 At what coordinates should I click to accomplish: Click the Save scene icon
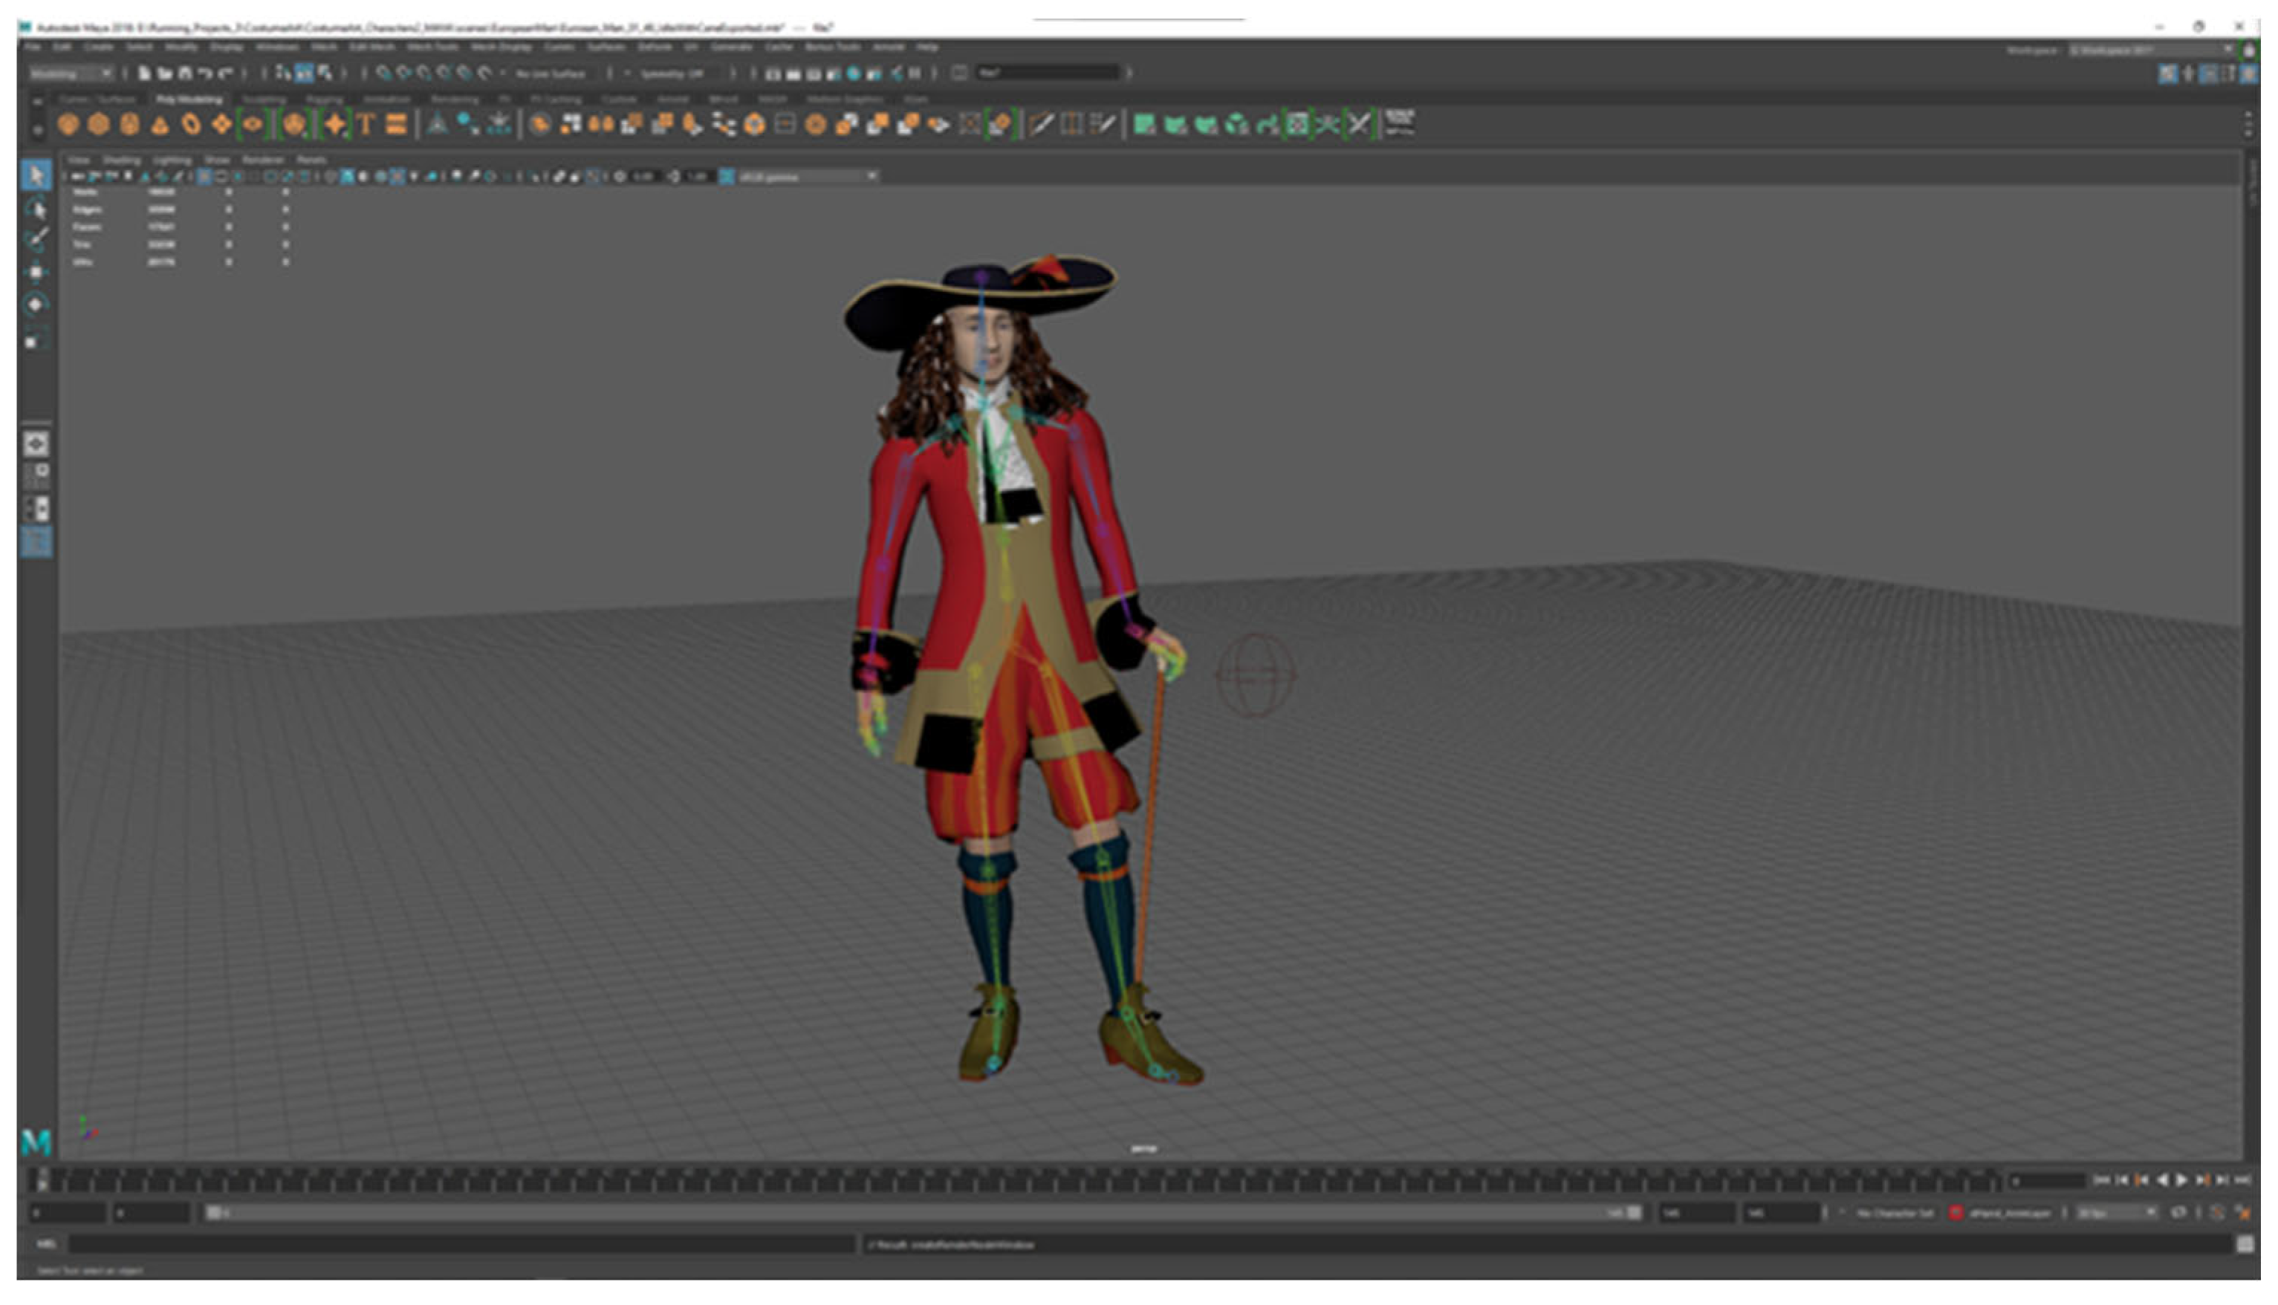[185, 74]
